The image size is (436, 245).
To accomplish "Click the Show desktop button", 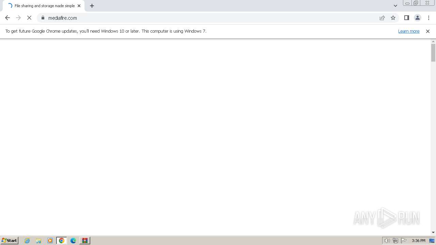I will (x=432, y=241).
